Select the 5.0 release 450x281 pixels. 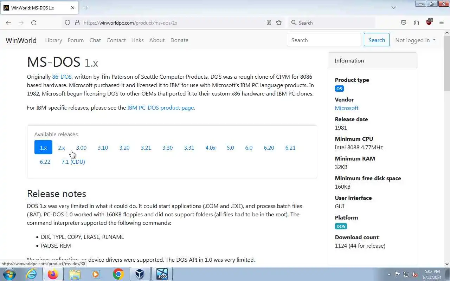pos(230,148)
